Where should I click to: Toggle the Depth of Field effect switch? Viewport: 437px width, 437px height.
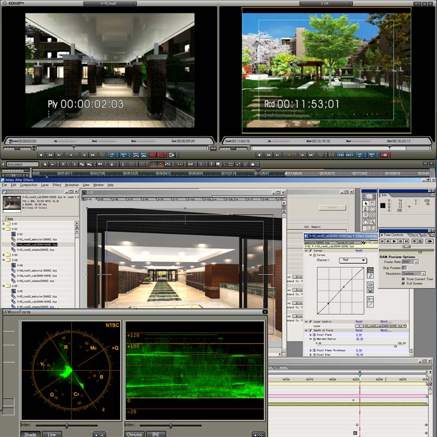click(x=310, y=330)
